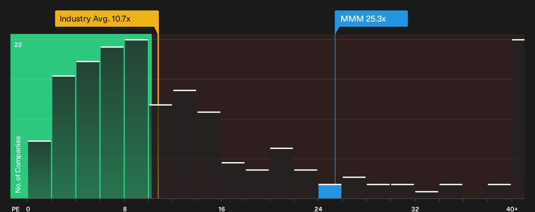The height and width of the screenshot is (212, 535).
Task: Select the blue MMM histogram bar
Action: (330, 191)
